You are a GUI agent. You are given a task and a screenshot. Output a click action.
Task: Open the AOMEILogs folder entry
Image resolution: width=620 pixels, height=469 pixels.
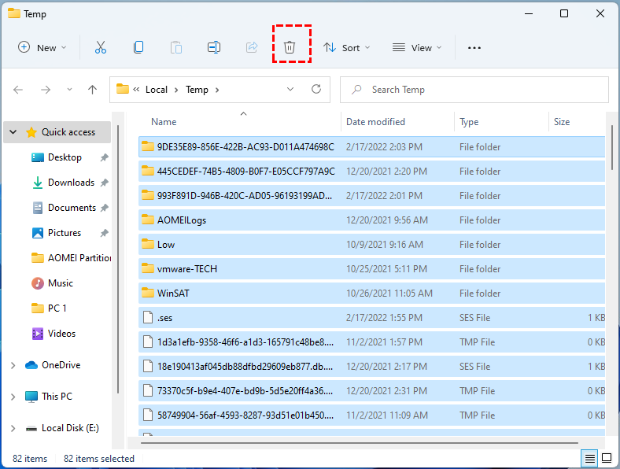click(182, 220)
